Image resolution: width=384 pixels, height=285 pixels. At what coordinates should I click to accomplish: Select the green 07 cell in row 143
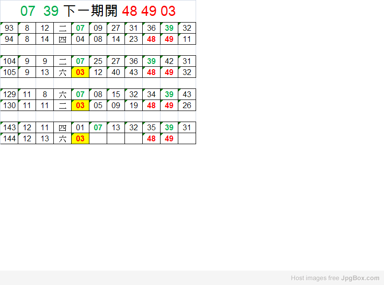coord(98,128)
